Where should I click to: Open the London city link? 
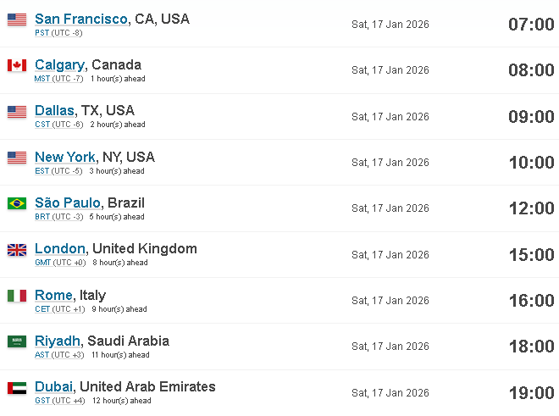[60, 249]
